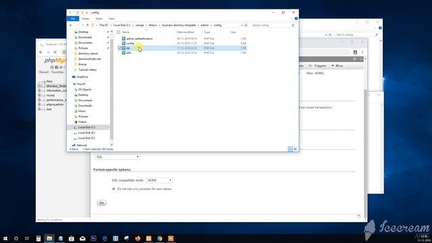
Task: Open the Share ribbon tab
Action: [99, 18]
